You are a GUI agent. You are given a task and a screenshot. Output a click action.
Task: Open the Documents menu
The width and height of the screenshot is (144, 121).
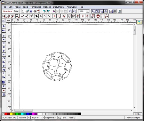[x=59, y=7]
